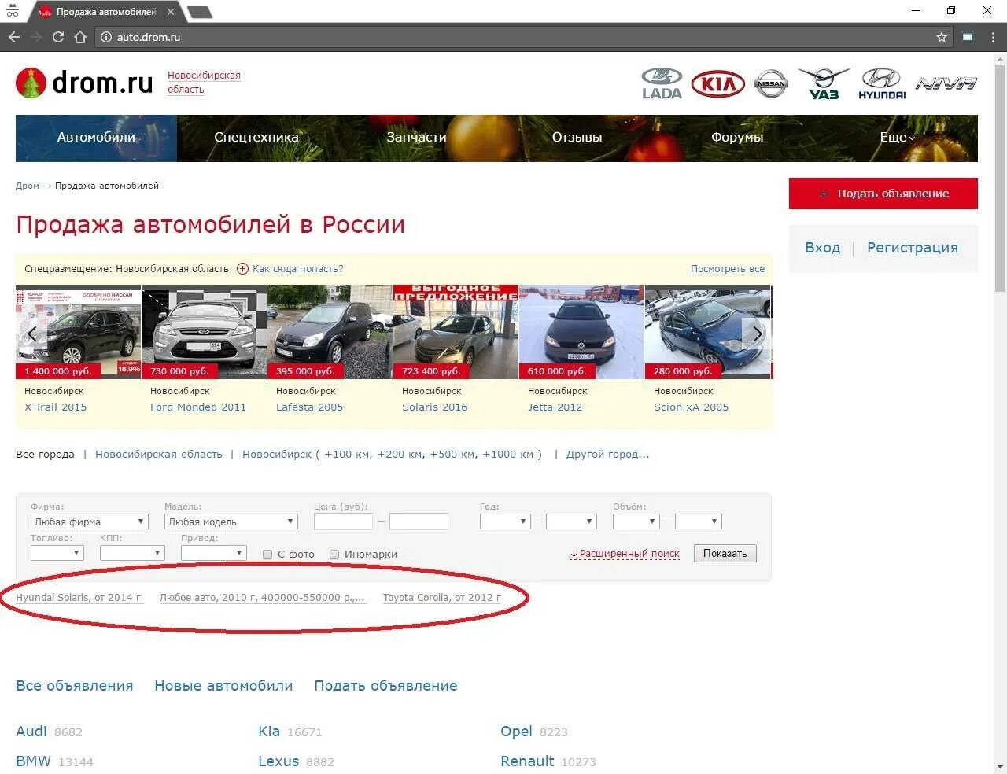The image size is (1007, 774).
Task: Open the 'КПП' dropdown
Action: tap(132, 553)
